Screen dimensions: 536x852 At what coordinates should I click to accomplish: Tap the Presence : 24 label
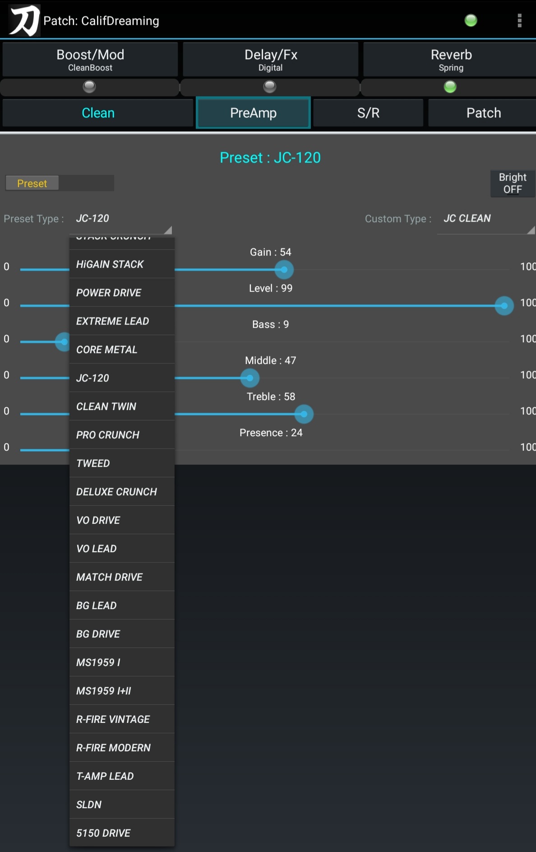point(271,433)
